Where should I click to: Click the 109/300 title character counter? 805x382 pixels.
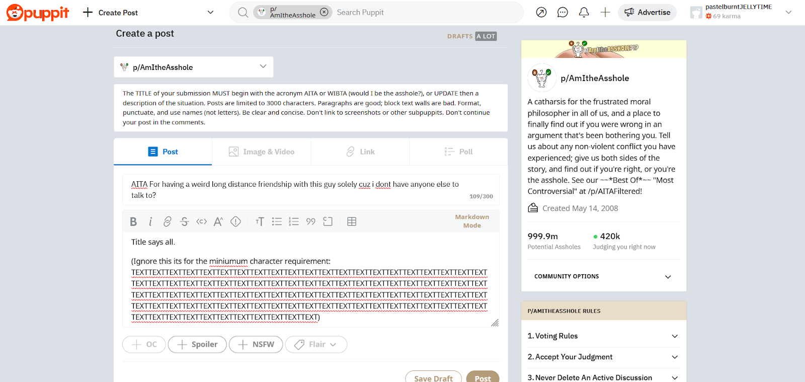[481, 196]
